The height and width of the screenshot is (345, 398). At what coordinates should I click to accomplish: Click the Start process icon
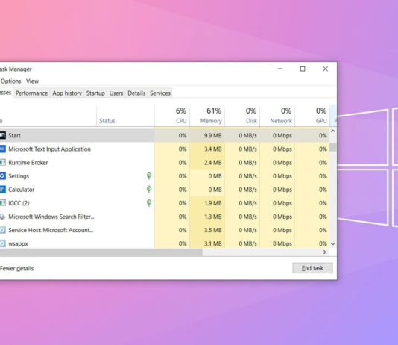(2, 135)
